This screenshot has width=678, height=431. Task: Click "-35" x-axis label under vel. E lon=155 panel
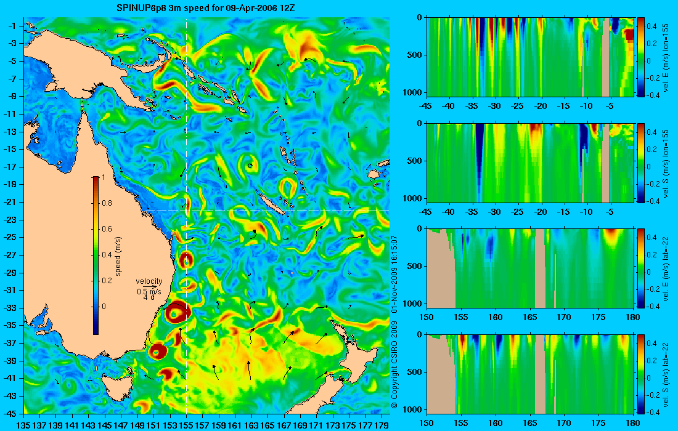[x=472, y=106]
